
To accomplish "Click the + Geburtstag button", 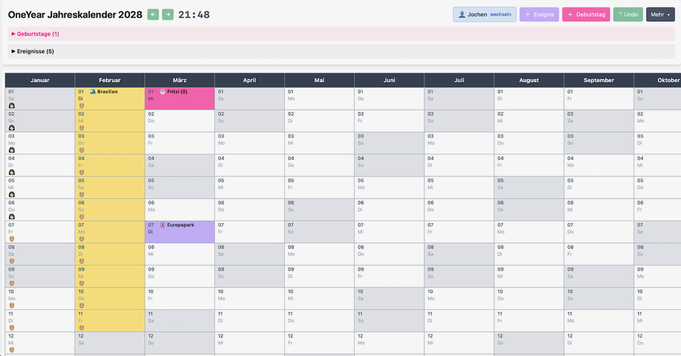I will (586, 14).
